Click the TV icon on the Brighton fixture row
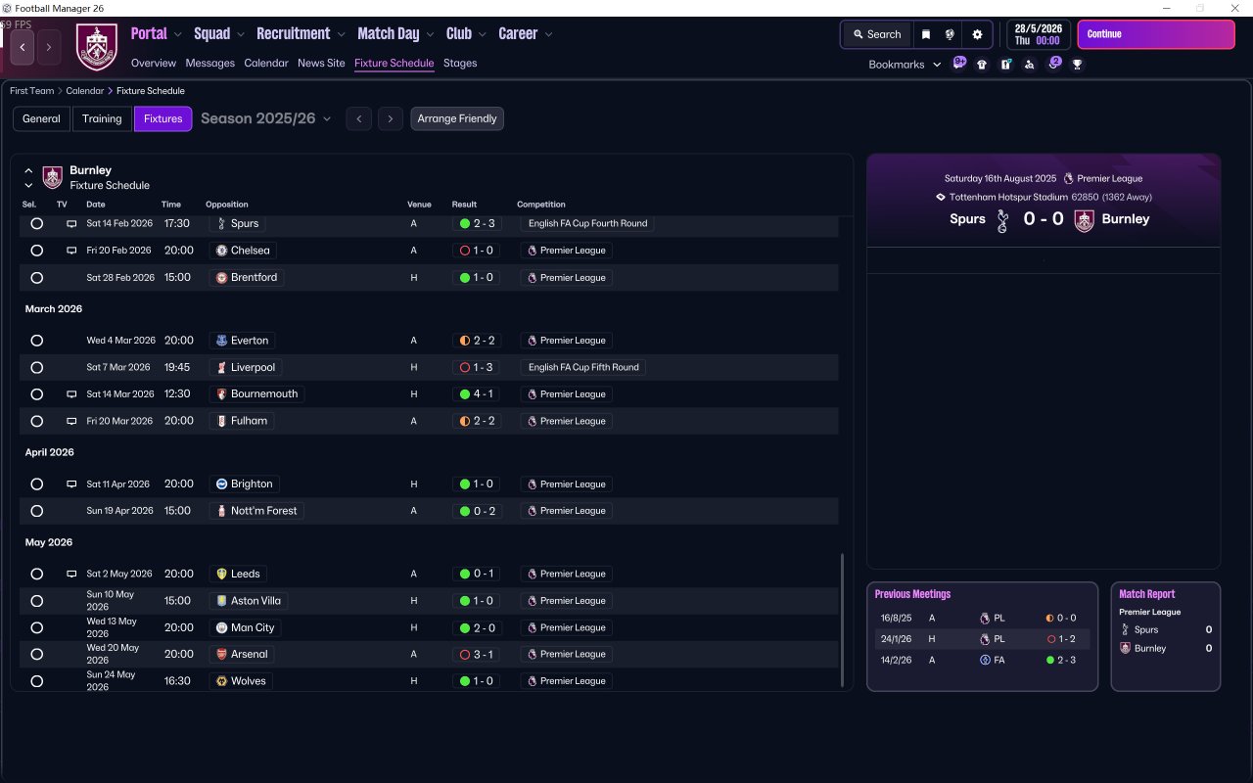Viewport: 1253px width, 783px height. click(x=71, y=484)
